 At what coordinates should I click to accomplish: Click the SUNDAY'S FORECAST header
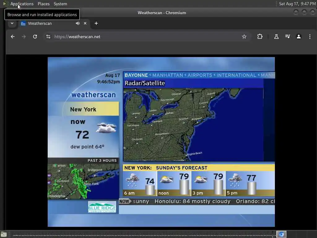181,168
